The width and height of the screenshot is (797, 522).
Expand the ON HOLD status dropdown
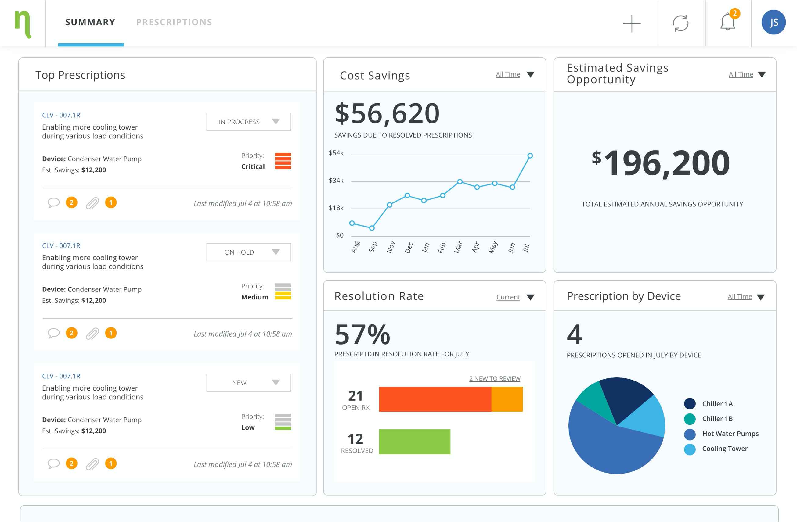click(x=248, y=252)
